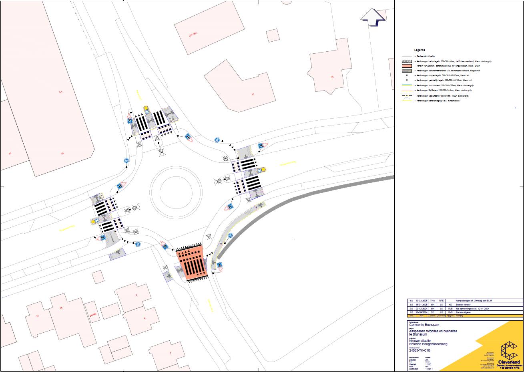Click the Legenda heading

(x=420, y=50)
